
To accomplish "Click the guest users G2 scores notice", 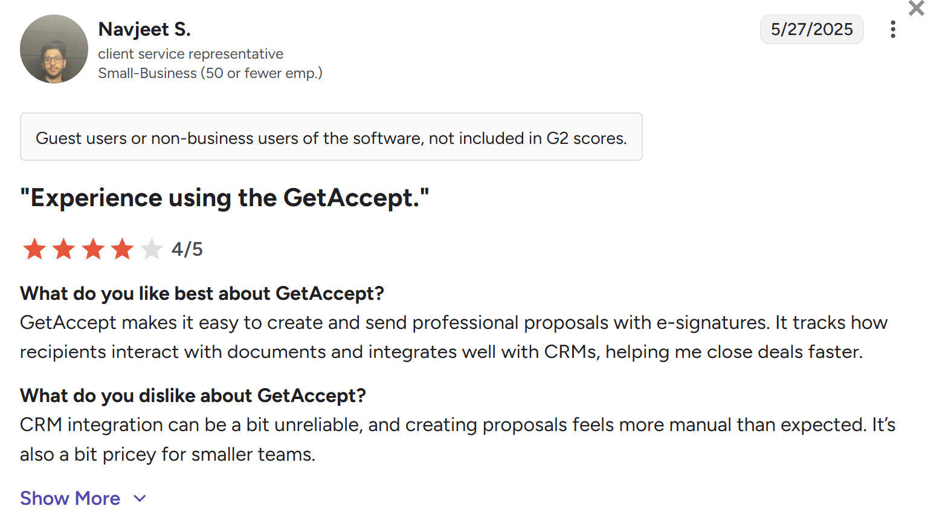I will coord(331,137).
